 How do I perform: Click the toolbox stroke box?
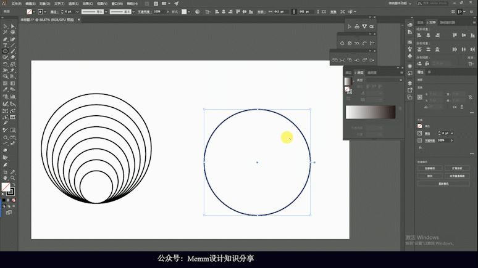click(11, 192)
